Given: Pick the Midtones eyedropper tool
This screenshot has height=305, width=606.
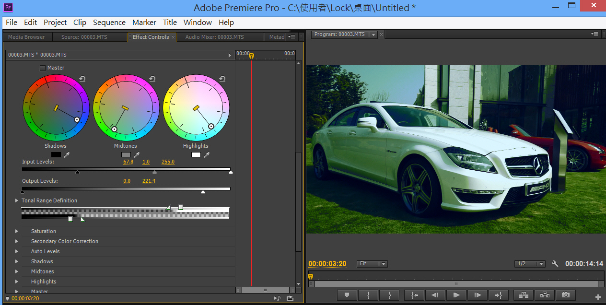Looking at the screenshot, I should tap(137, 155).
